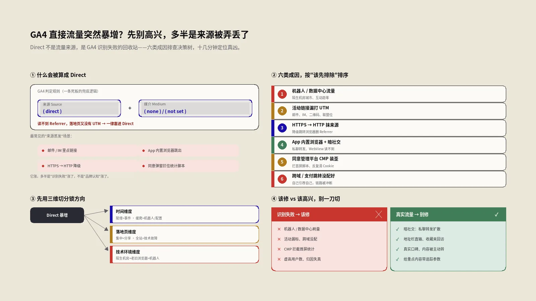The image size is (536, 301).
Task: Click subtext 自己引荐自己，链路被冲断
Action: tap(312, 183)
